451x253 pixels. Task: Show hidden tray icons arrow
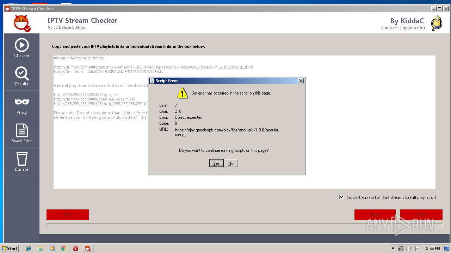pyautogui.click(x=393, y=248)
